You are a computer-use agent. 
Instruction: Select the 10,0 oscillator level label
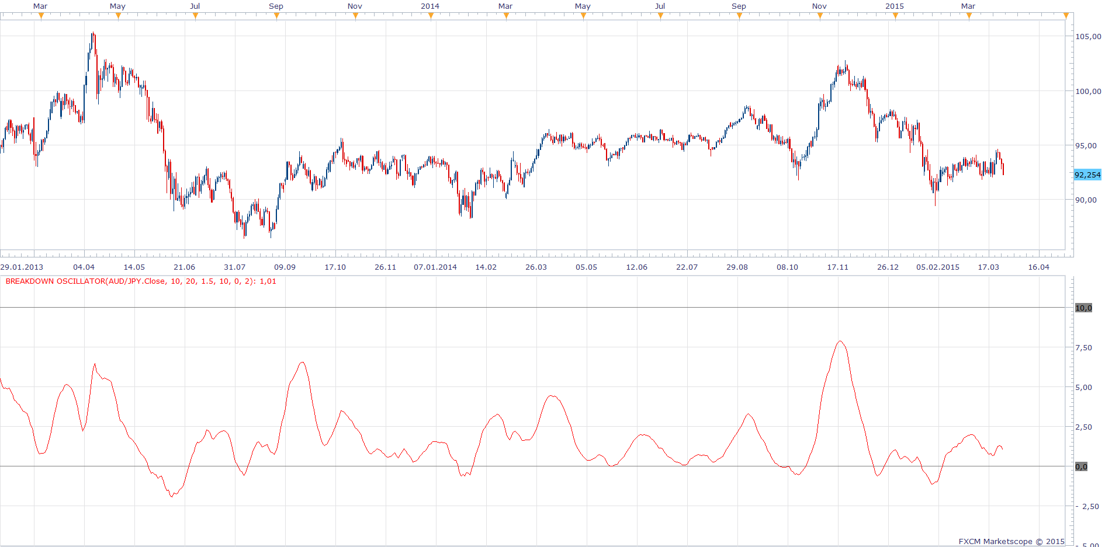click(x=1083, y=308)
